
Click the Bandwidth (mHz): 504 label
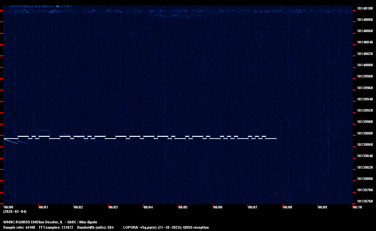tap(95, 227)
